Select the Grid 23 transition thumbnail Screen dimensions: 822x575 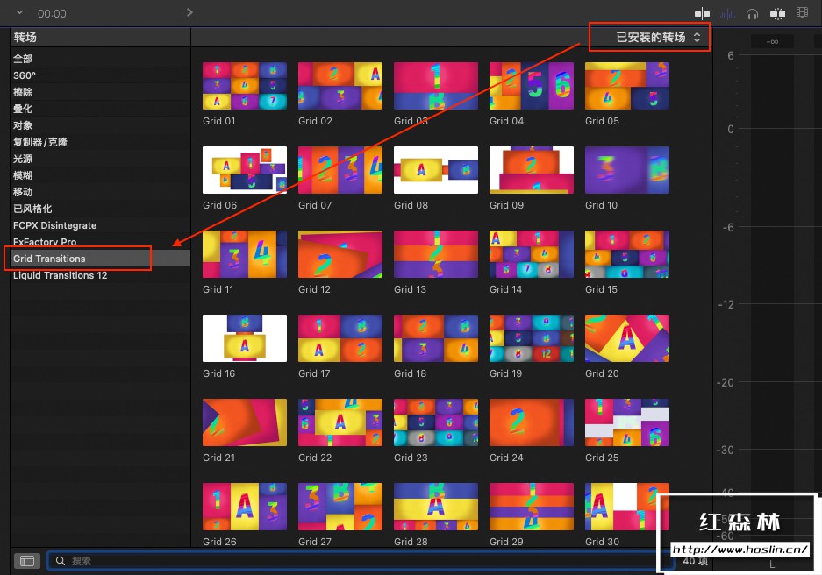pos(436,422)
